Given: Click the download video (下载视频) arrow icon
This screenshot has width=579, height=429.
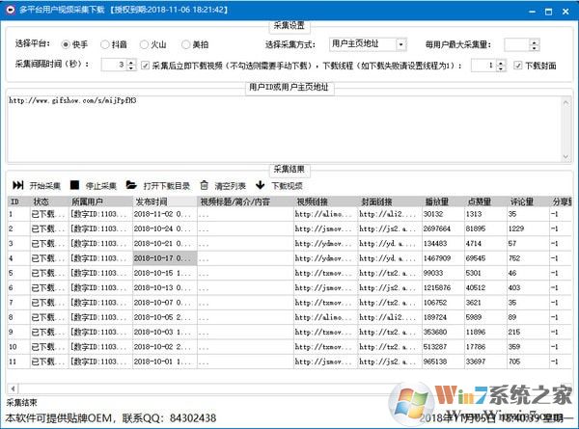Looking at the screenshot, I should pyautogui.click(x=260, y=185).
